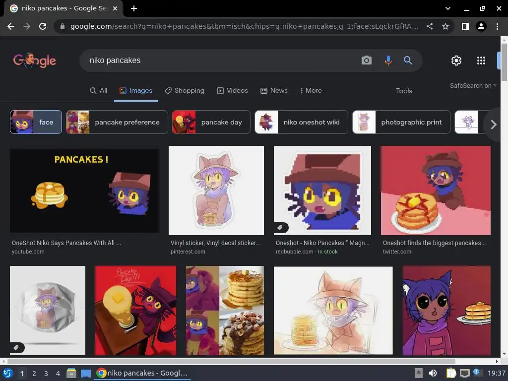Switch to the Shopping tab
This screenshot has height=381, width=508.
click(185, 91)
